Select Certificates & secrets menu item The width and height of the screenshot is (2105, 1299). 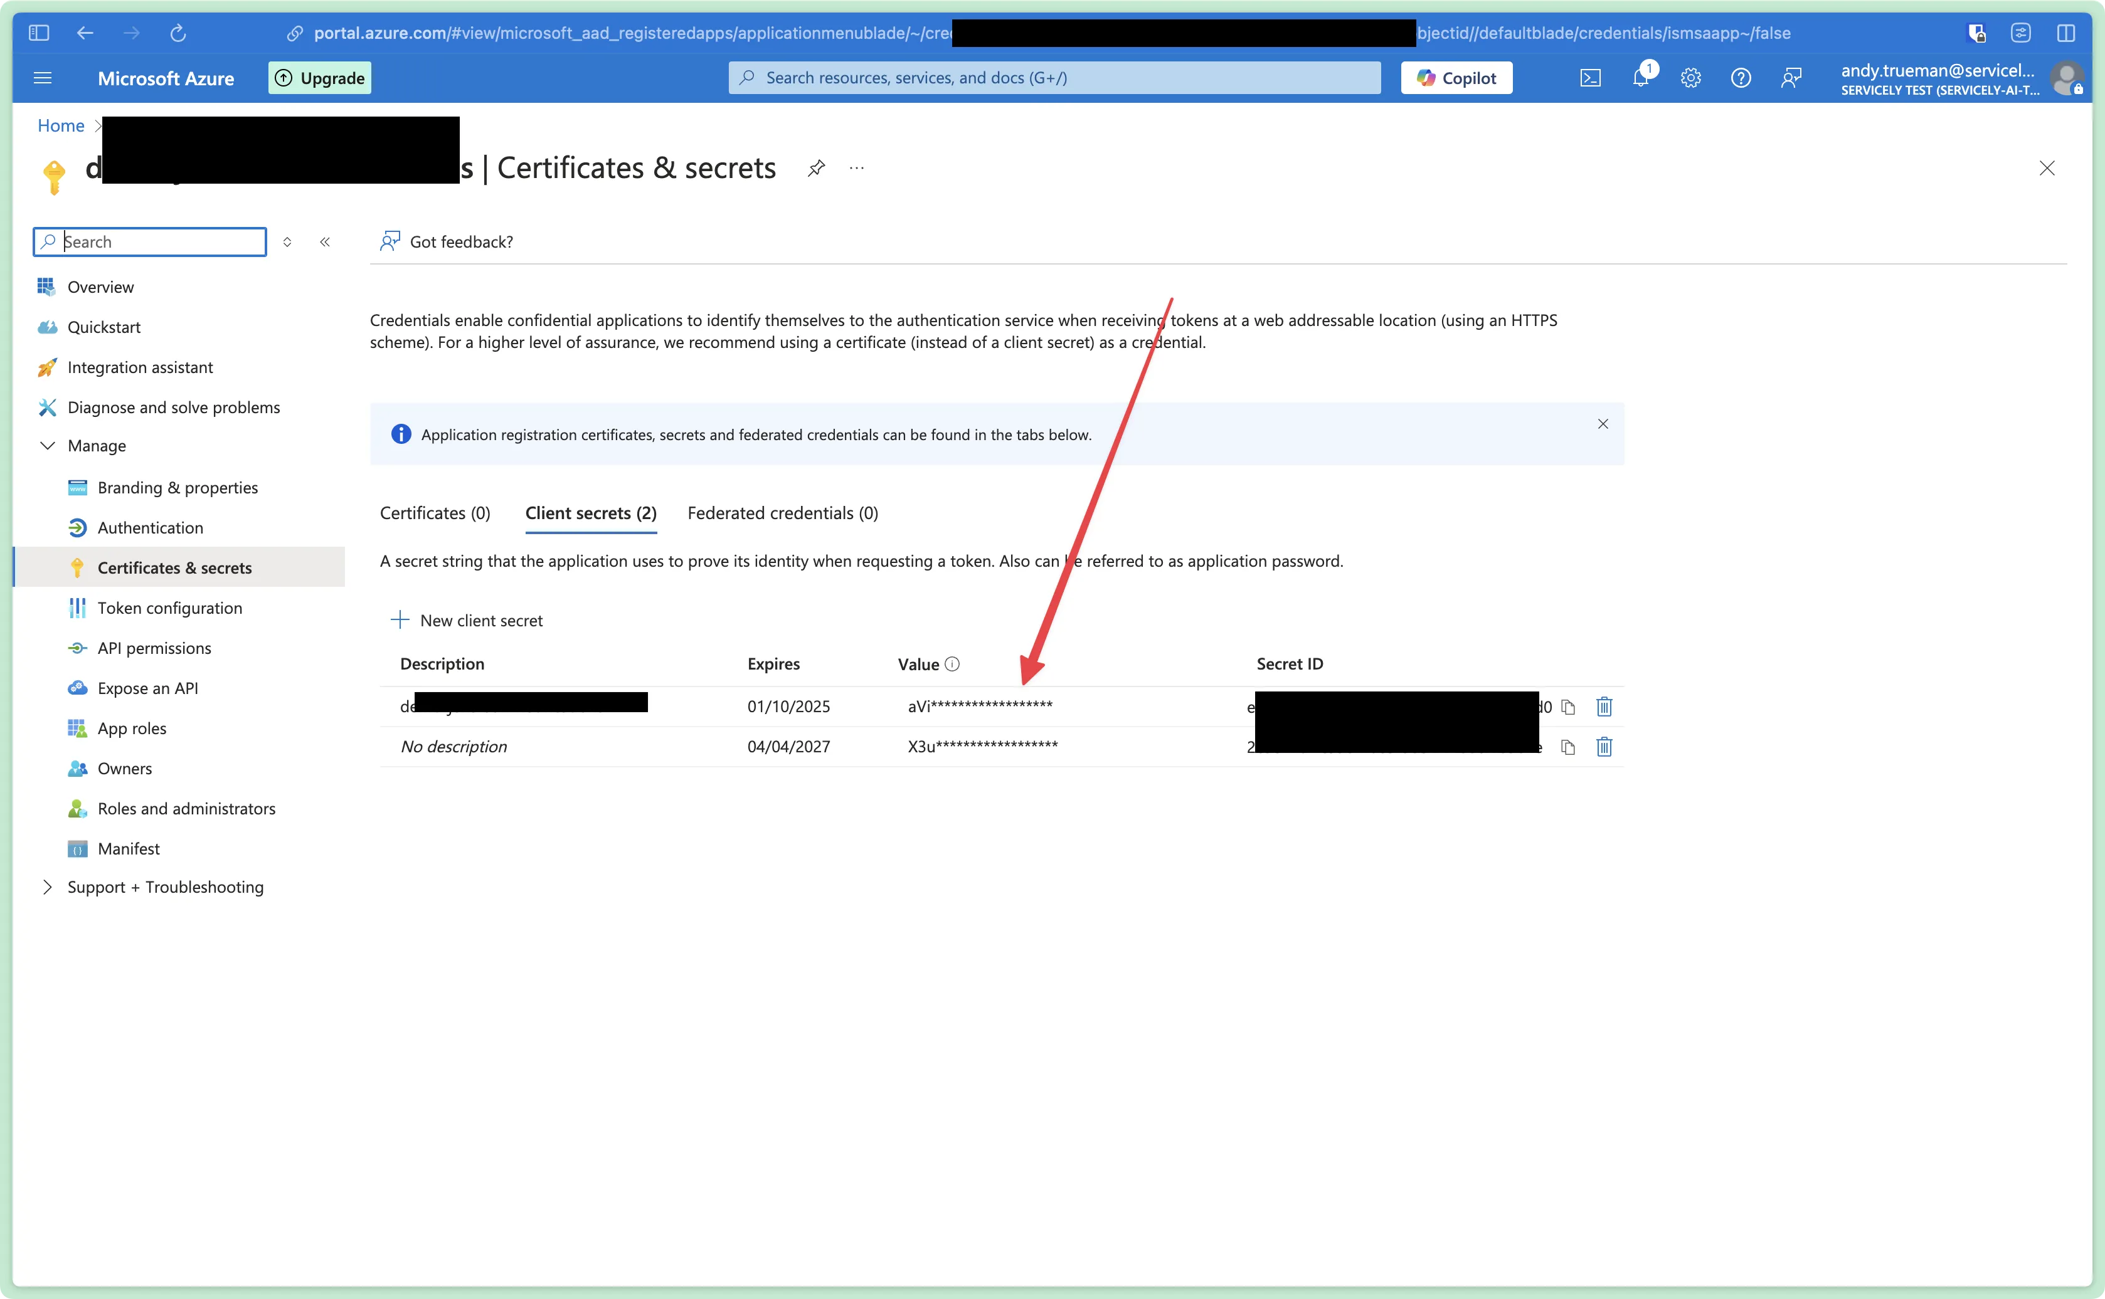click(x=179, y=568)
